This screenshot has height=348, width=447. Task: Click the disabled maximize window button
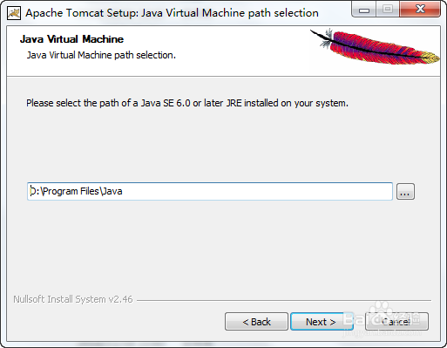(388, 10)
